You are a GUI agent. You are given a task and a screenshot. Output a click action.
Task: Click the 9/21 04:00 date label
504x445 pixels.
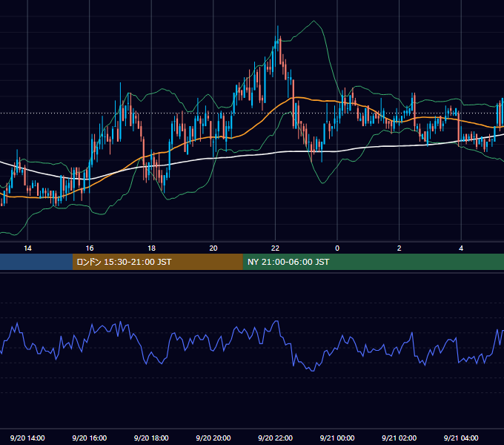[461, 438]
